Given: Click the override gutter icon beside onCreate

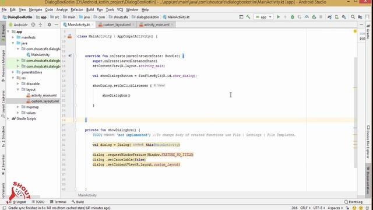Looking at the screenshot, I should [x=70, y=56].
